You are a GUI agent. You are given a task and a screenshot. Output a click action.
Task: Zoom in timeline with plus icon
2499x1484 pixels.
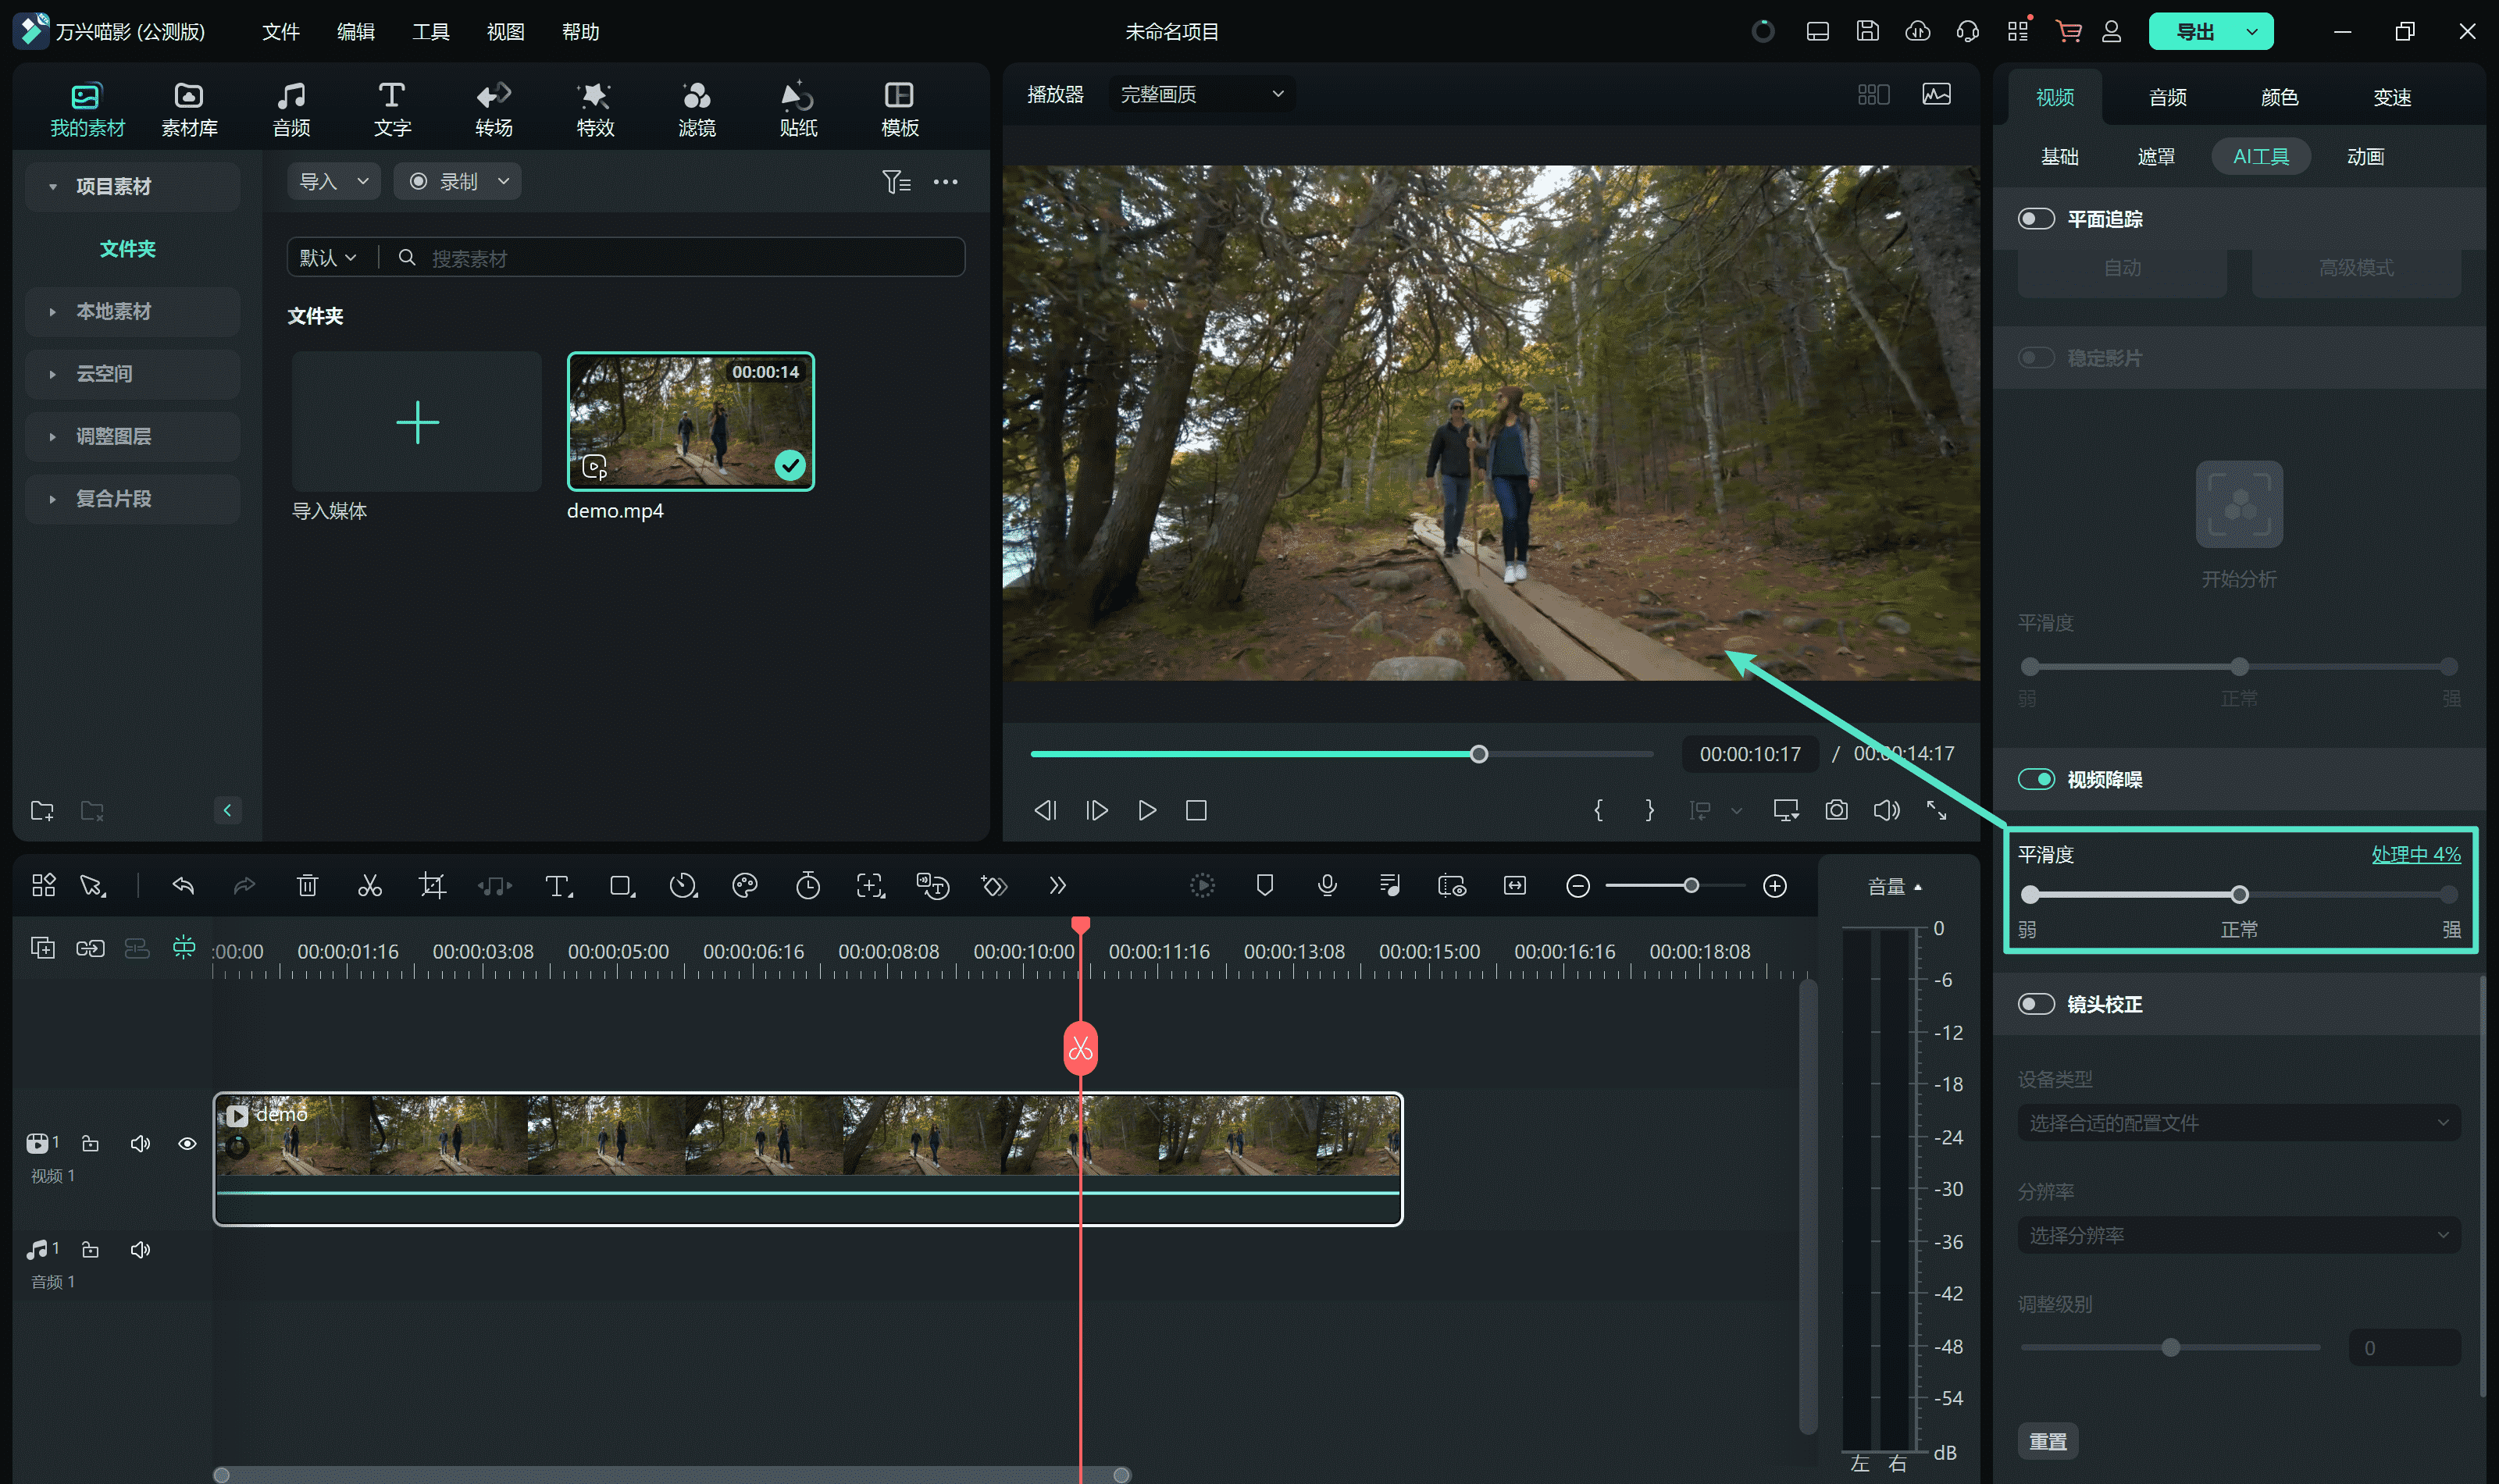click(x=1775, y=886)
